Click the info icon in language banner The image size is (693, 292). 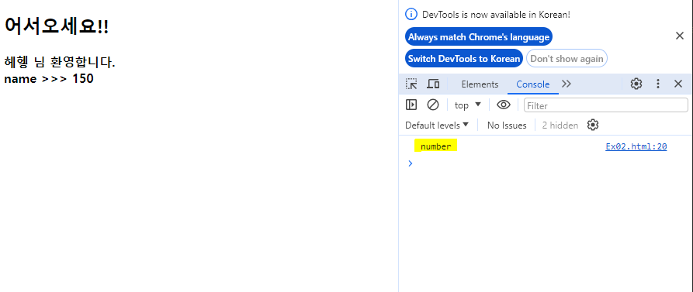pos(411,14)
